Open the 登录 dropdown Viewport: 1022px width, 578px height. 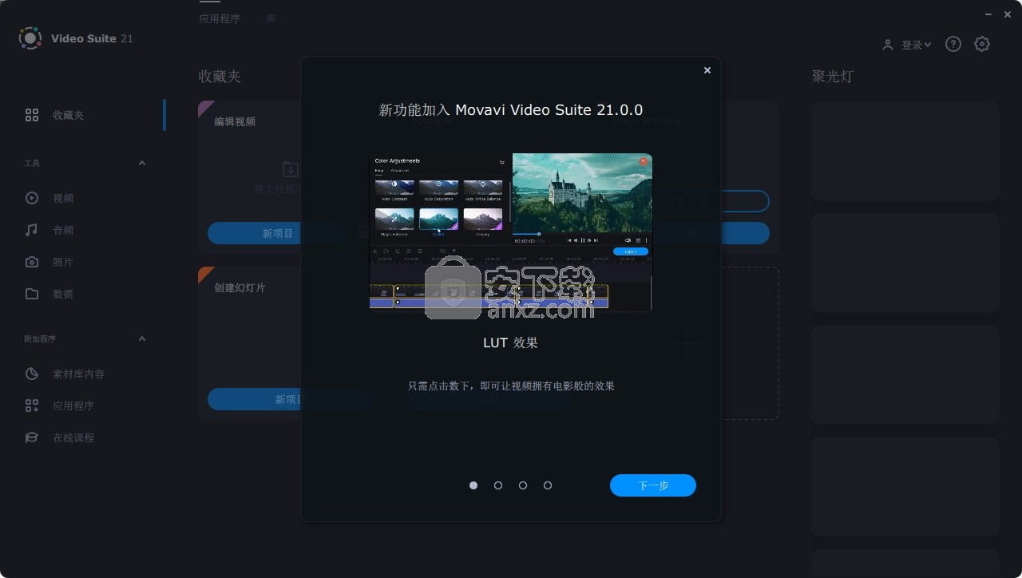[917, 46]
